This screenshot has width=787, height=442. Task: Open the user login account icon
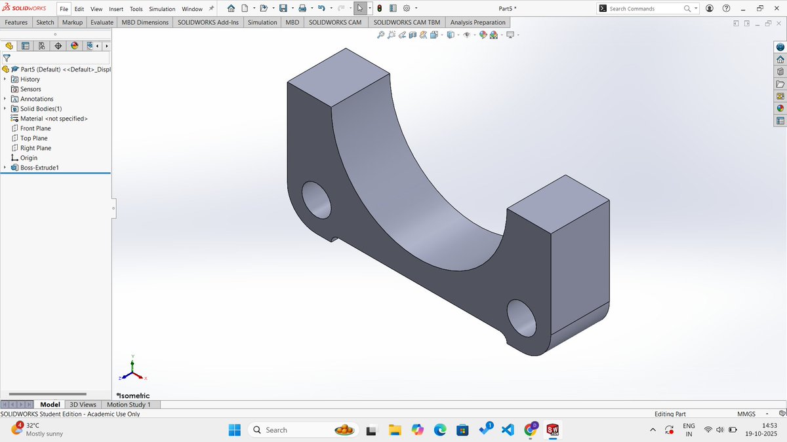click(x=710, y=9)
